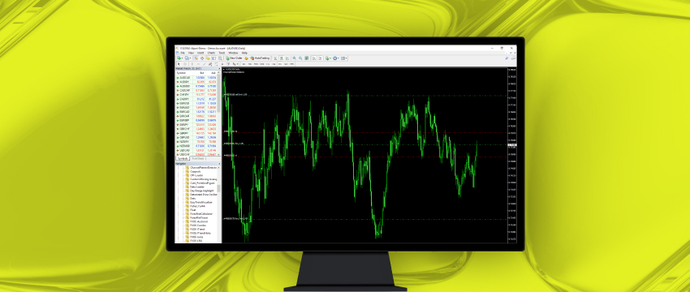Select the Text tool
The height and width of the screenshot is (292, 690).
click(x=222, y=64)
